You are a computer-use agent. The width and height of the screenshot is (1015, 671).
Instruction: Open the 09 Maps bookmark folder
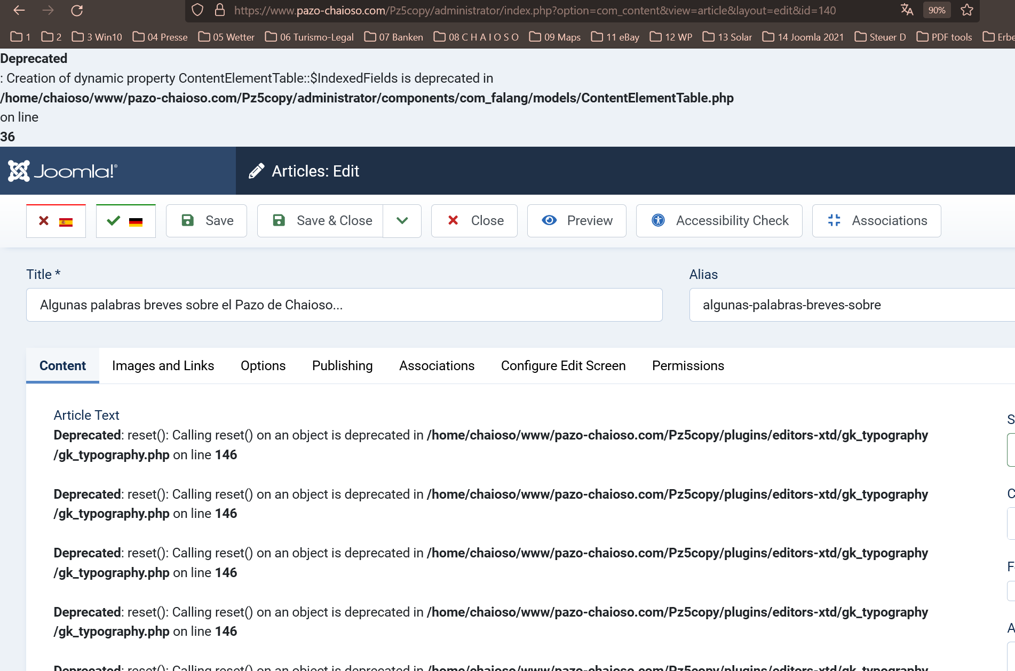[555, 37]
